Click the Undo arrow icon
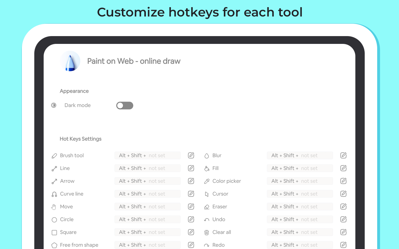Screen dimensions: 399x249 tap(207, 220)
